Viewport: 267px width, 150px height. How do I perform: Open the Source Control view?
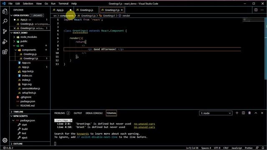tap(5, 31)
